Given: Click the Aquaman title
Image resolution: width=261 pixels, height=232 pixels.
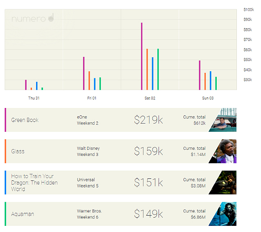Looking at the screenshot, I should pyautogui.click(x=23, y=214).
